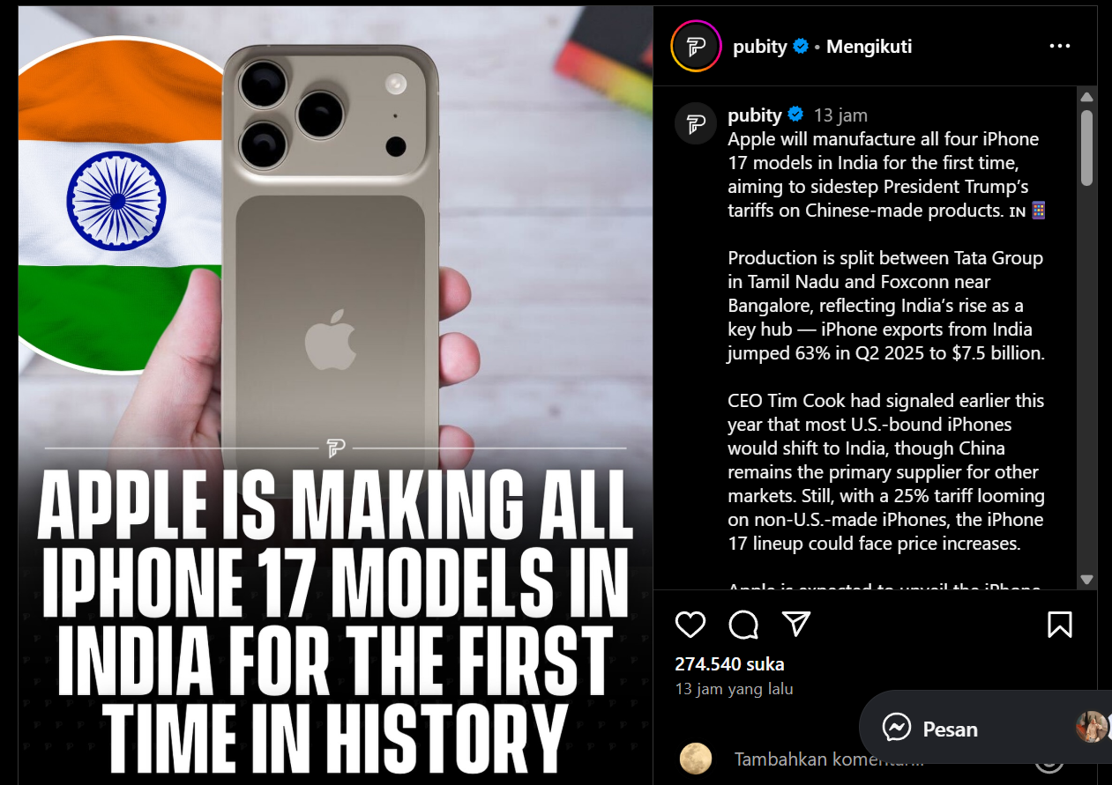Click the caption scrollbar thumb
Image resolution: width=1112 pixels, height=785 pixels.
(1086, 147)
